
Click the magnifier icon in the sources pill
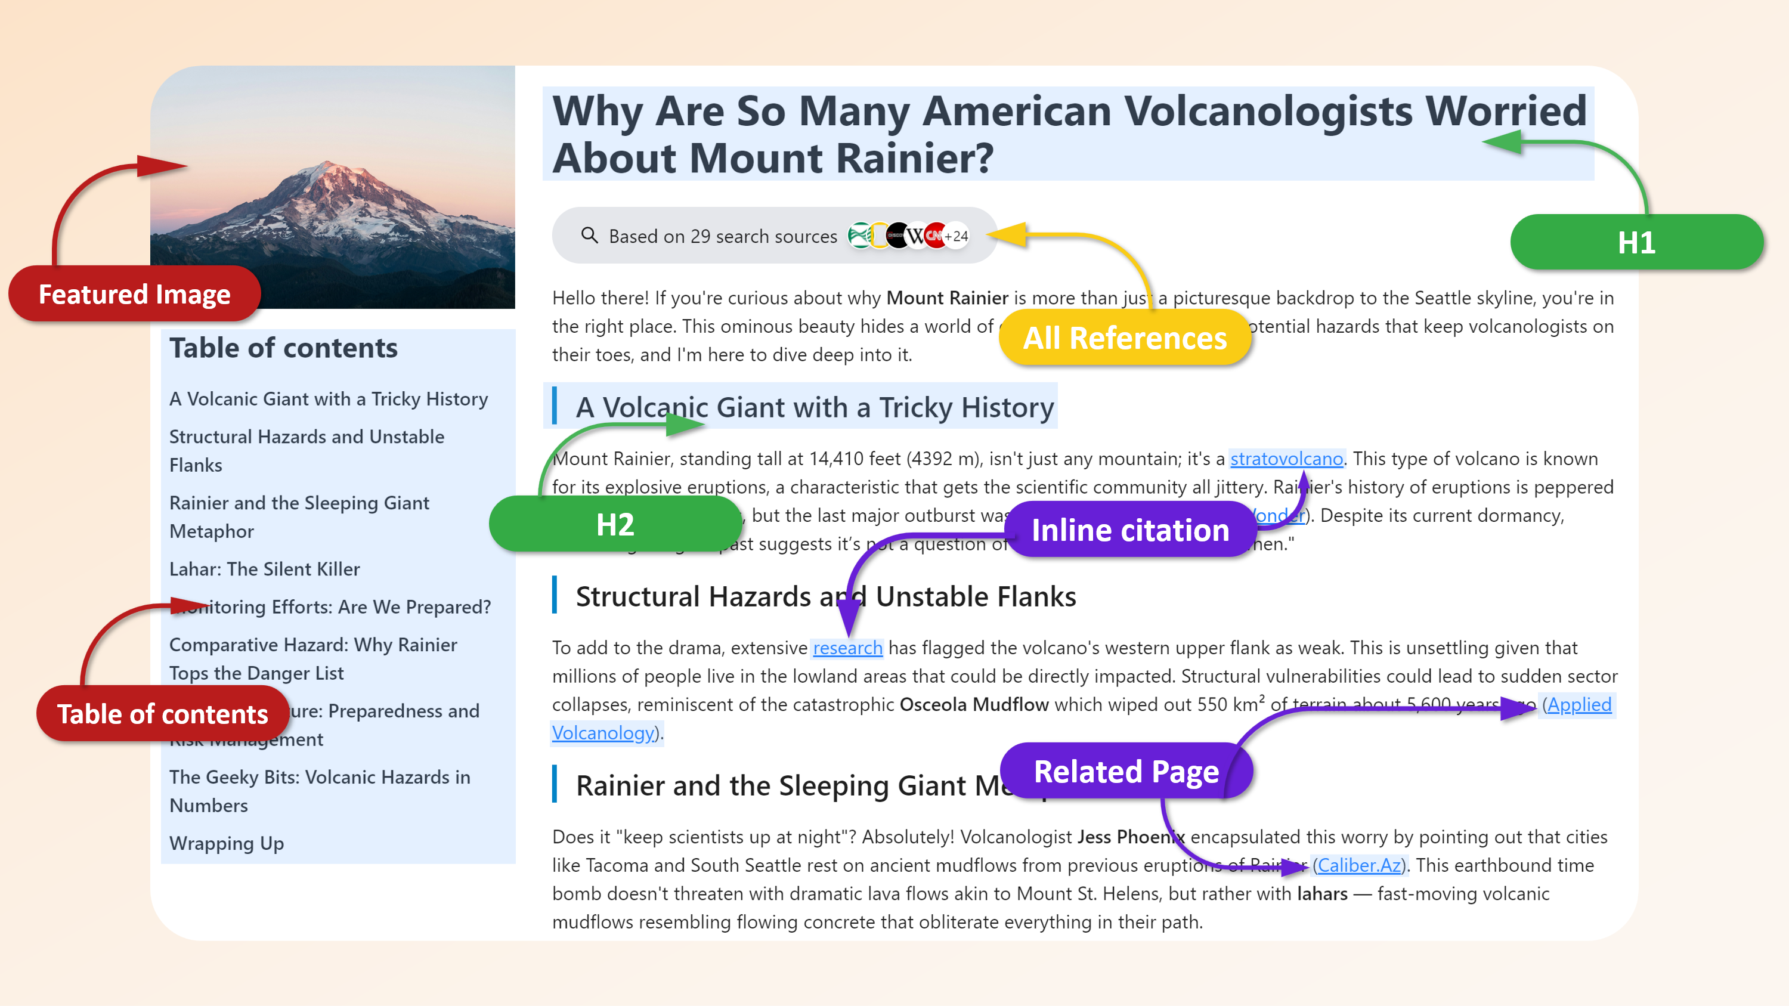589,236
